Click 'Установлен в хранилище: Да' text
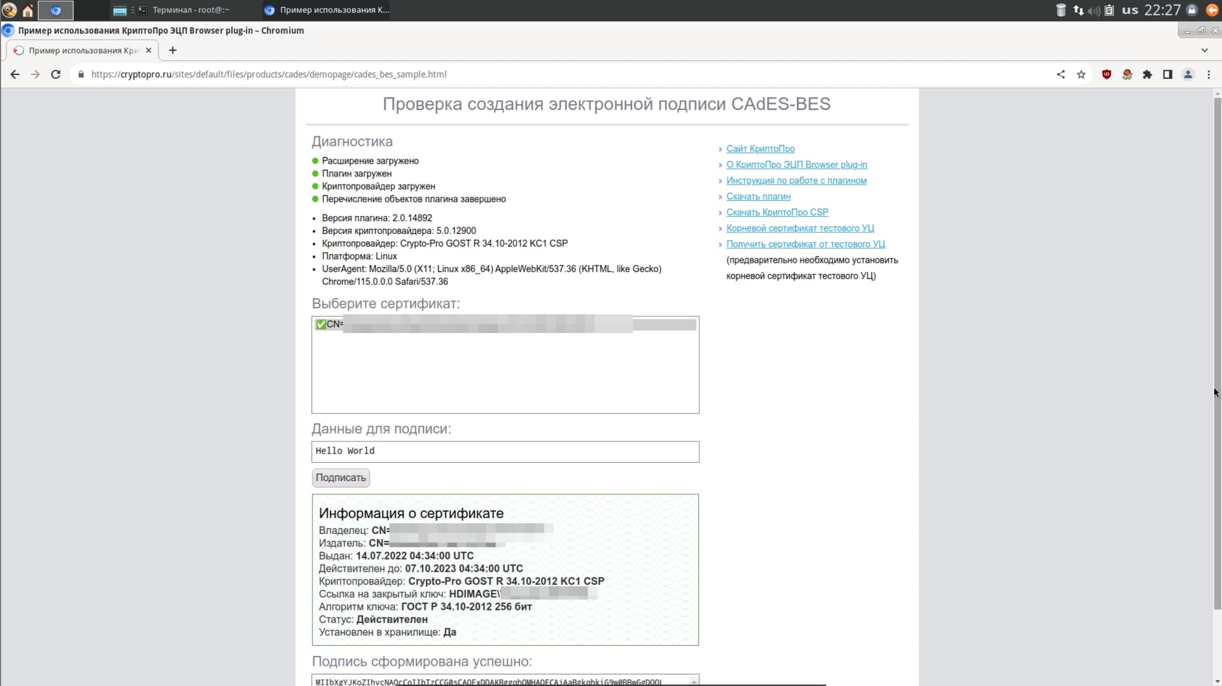Viewport: 1222px width, 686px height. coord(388,633)
